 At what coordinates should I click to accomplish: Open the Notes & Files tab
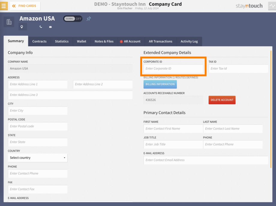pyautogui.click(x=104, y=41)
